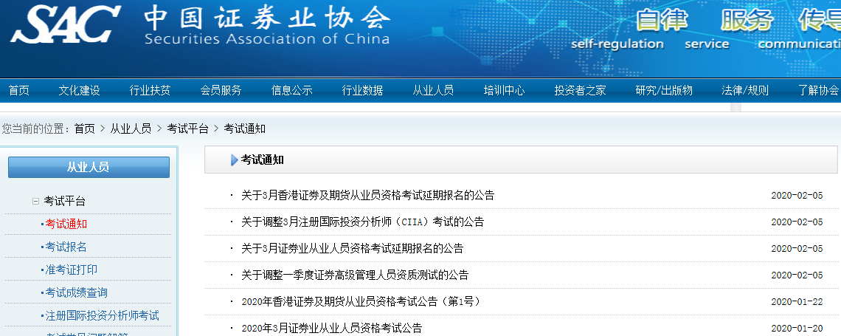Click the SAC logo in header
841x336 pixels.
pos(66,24)
